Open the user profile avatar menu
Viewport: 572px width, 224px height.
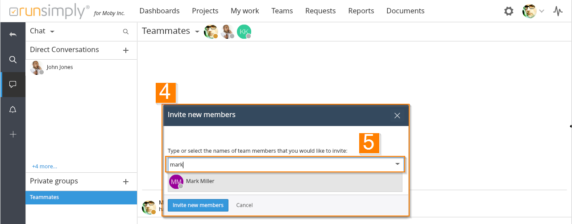click(x=533, y=11)
